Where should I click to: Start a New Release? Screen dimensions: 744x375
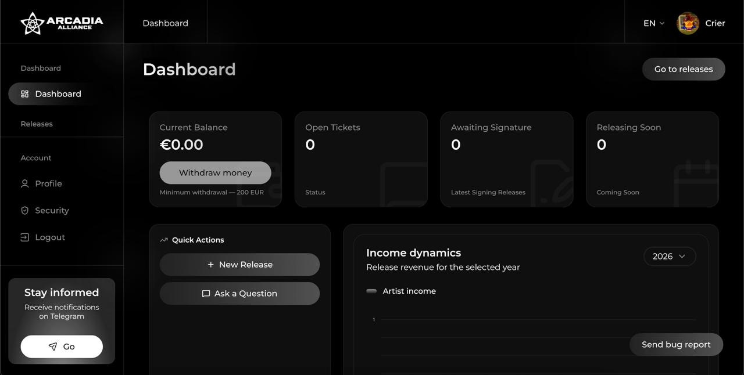(x=239, y=265)
